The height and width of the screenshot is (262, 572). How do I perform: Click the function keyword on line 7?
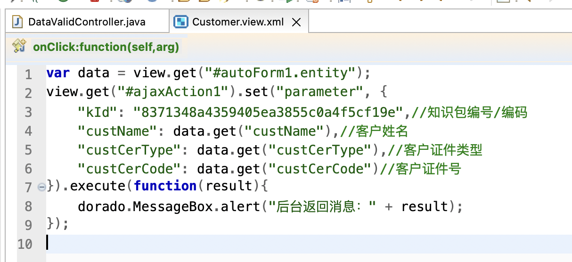(x=165, y=186)
